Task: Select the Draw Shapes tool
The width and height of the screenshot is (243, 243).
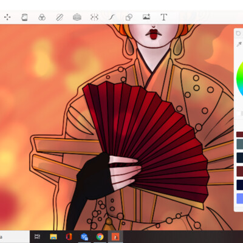Action: coord(129,17)
